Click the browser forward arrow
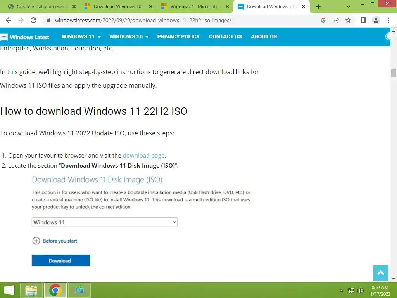The height and width of the screenshot is (298, 397). (21, 20)
